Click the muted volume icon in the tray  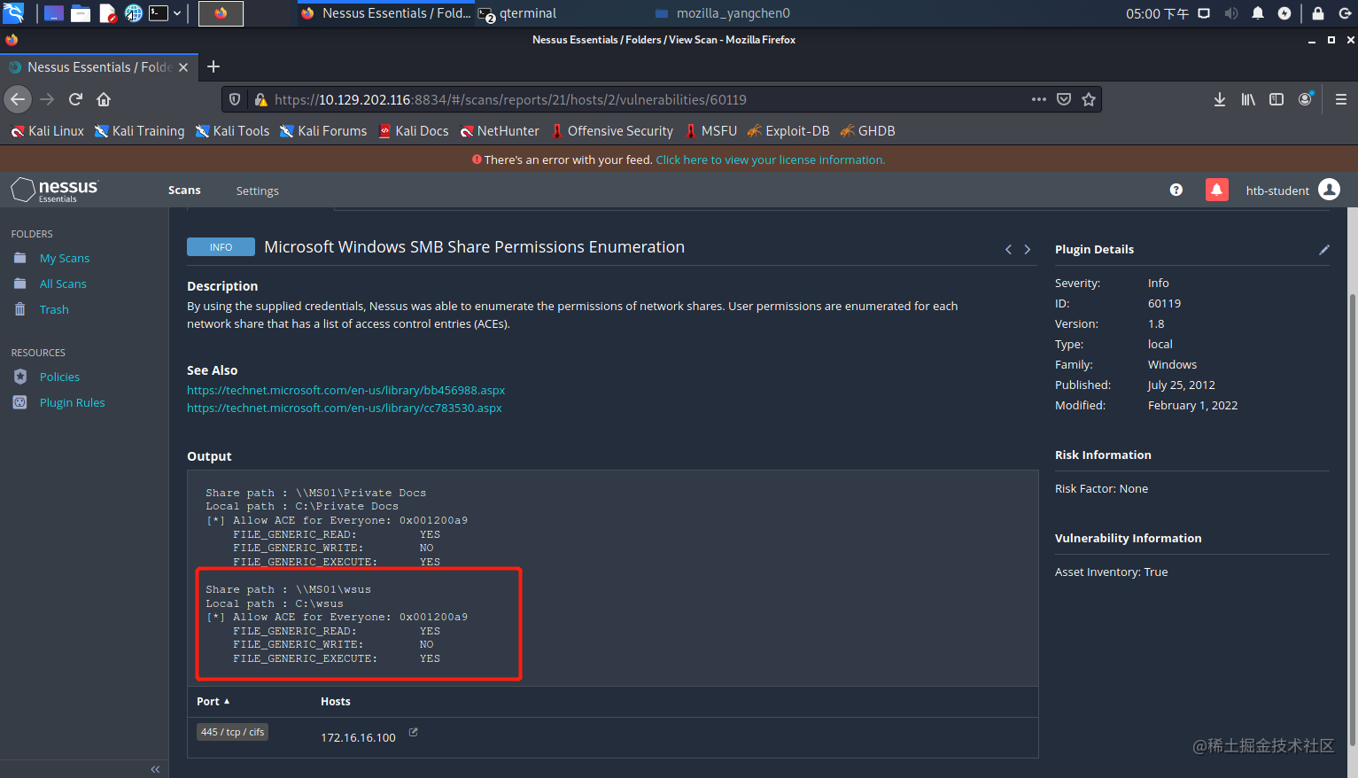pos(1231,13)
